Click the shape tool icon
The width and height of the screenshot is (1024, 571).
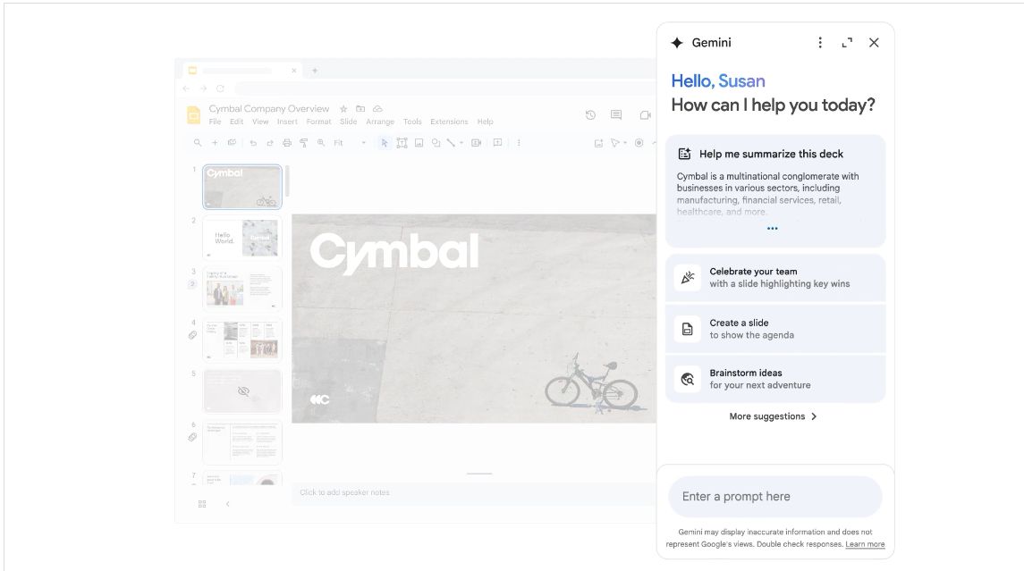[436, 143]
